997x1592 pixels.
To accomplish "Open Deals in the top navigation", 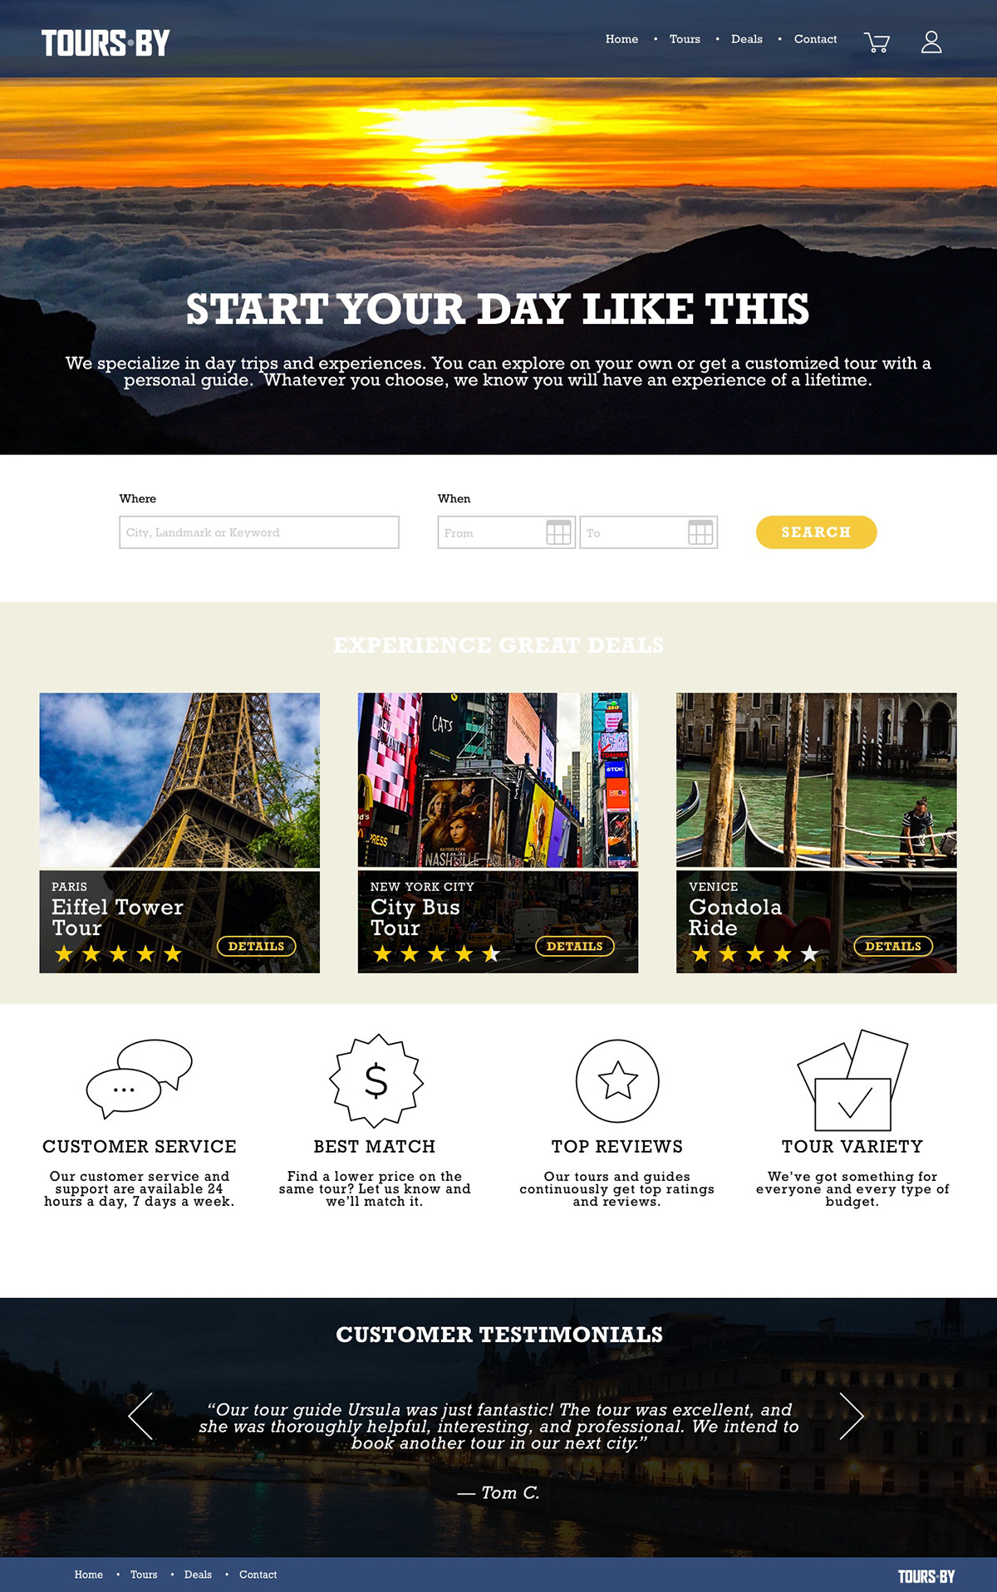I will point(747,39).
